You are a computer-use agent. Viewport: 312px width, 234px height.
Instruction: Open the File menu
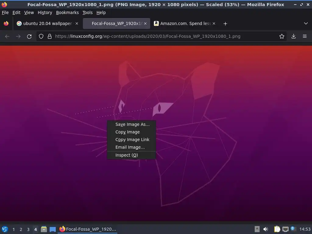(5, 12)
